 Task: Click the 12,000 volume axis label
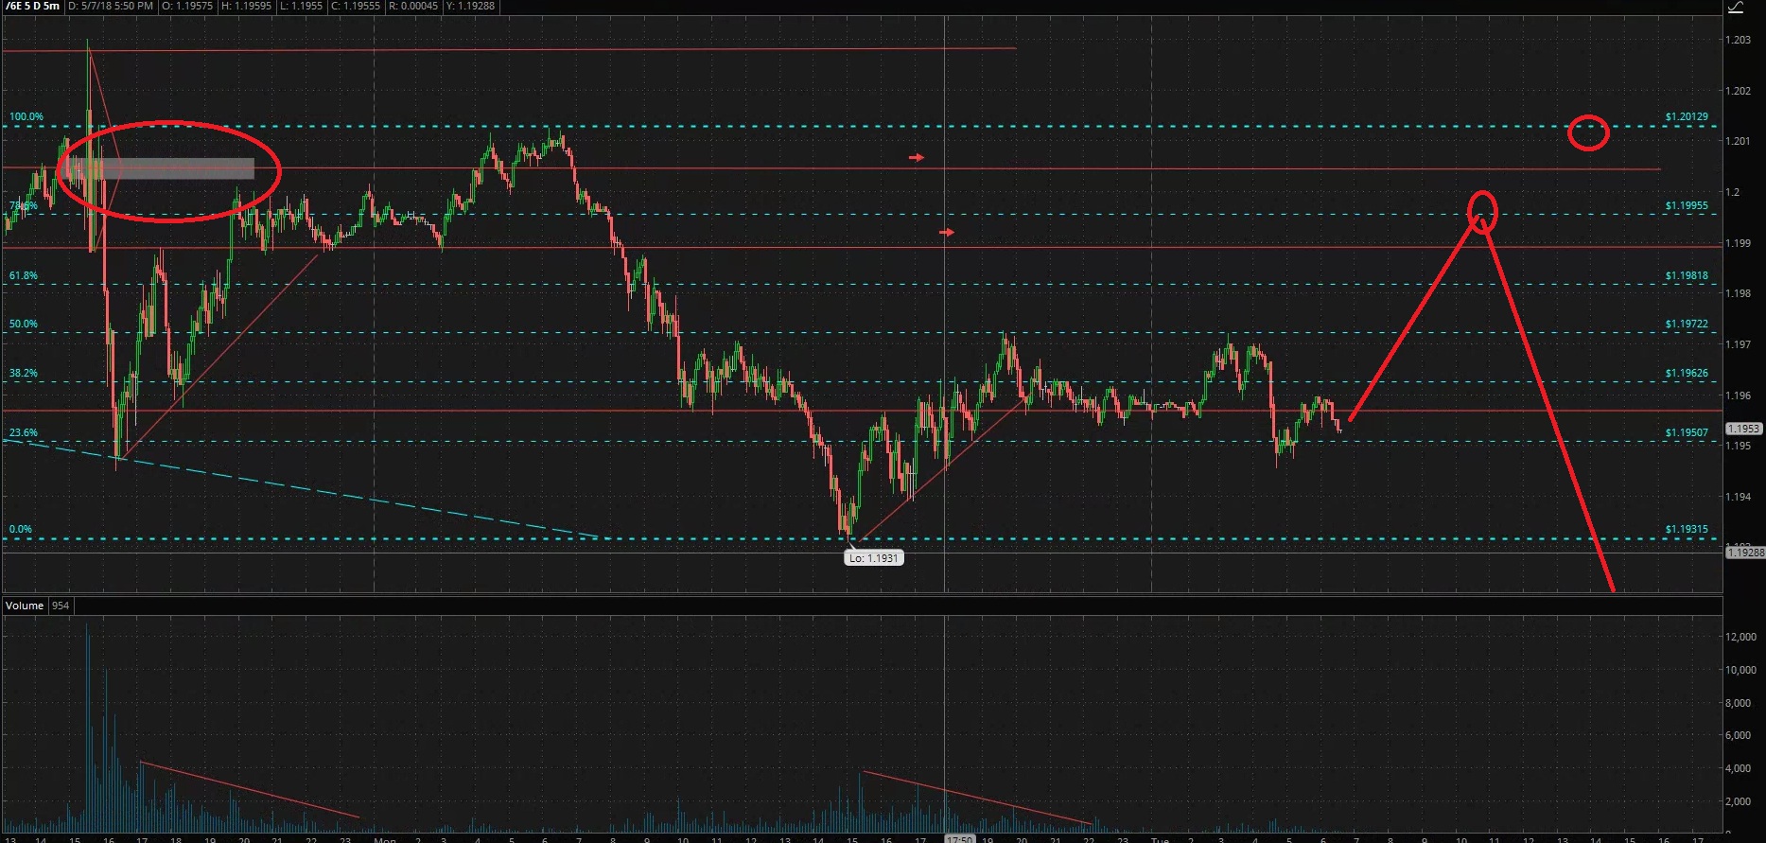1741,638
